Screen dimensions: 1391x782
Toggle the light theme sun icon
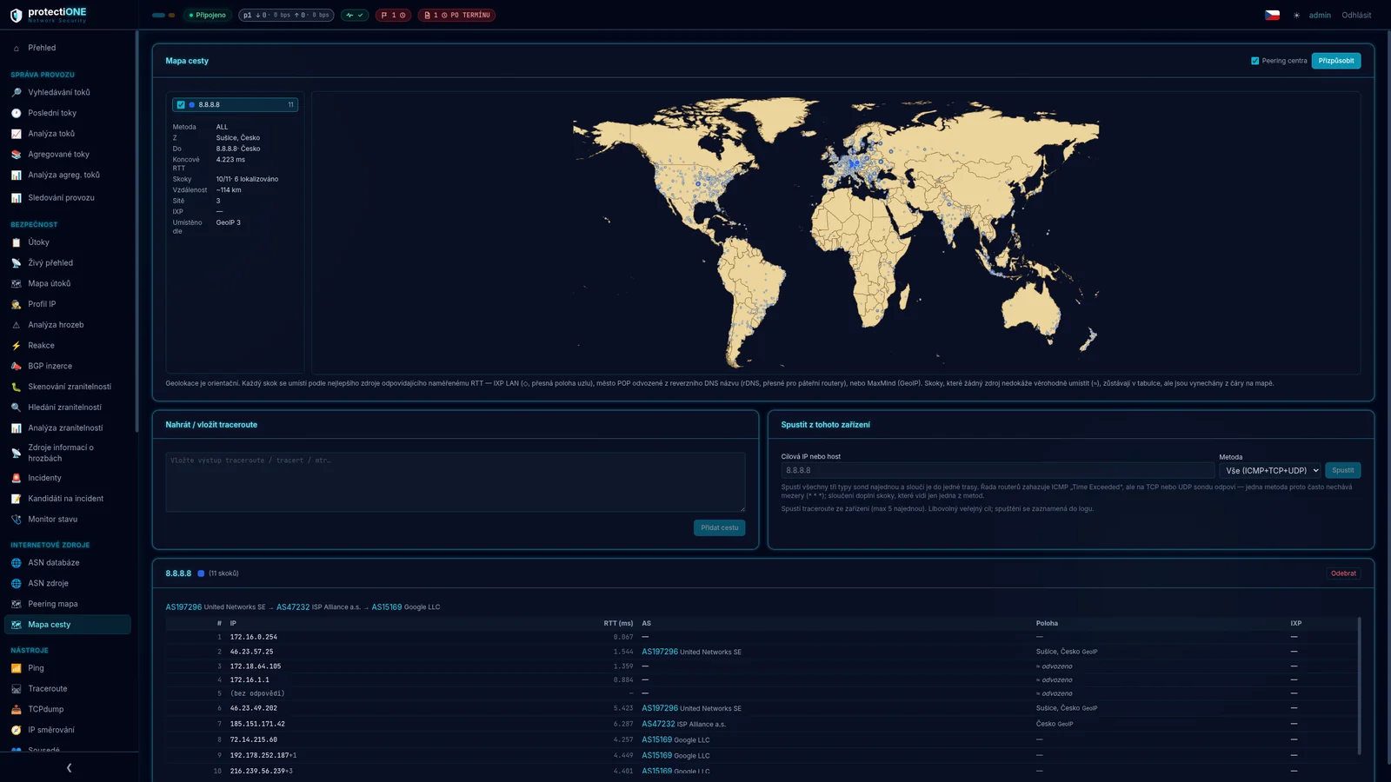click(x=1296, y=16)
